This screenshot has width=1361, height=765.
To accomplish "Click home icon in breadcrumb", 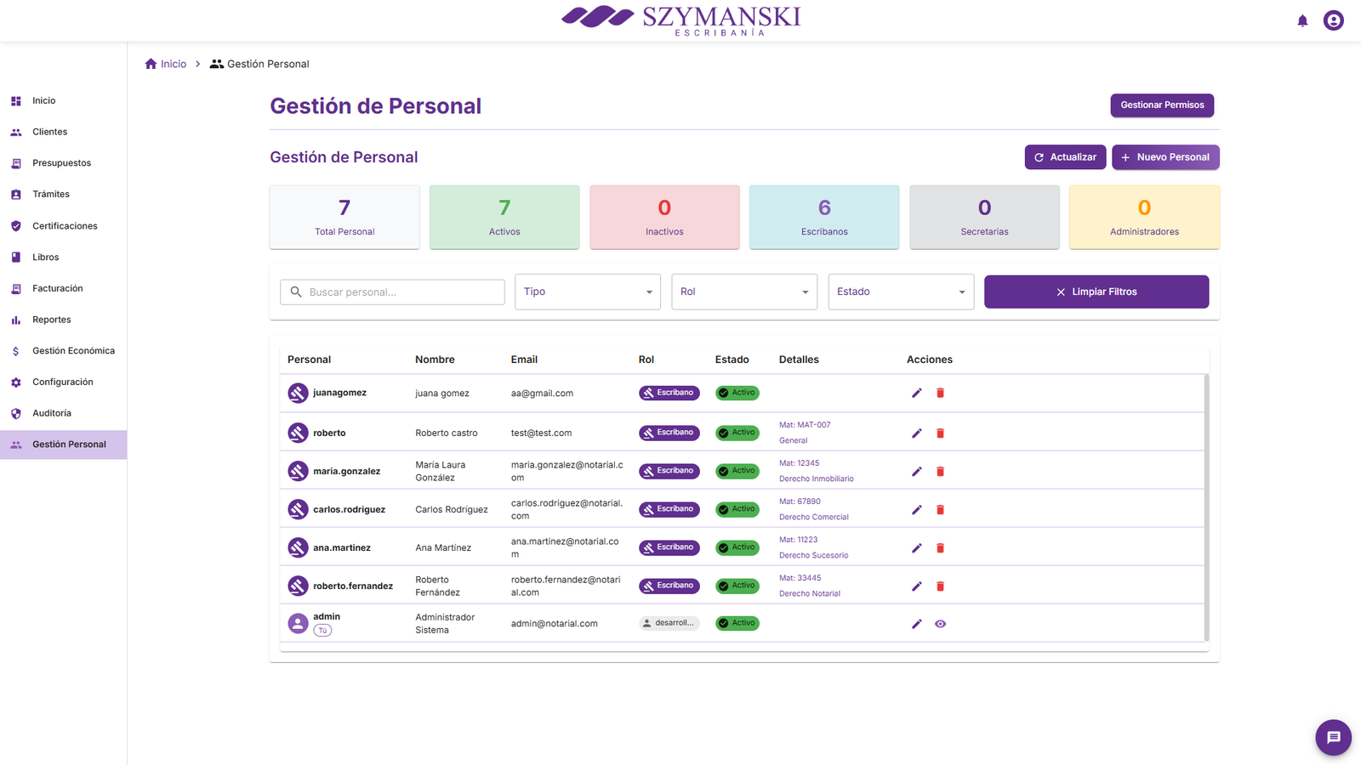I will tap(151, 64).
